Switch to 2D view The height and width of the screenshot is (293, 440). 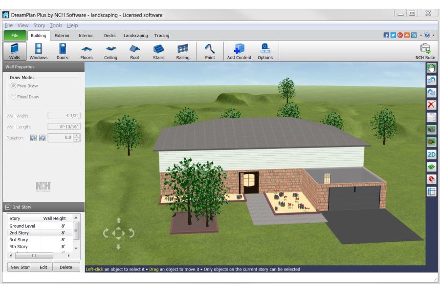431,154
